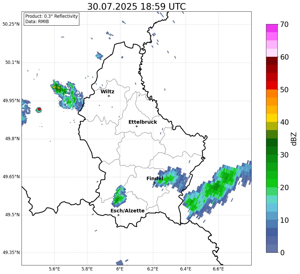Image resolution: width=300 pixels, height=274 pixels.
Task: Select the Findel station label
Action: tap(155, 178)
